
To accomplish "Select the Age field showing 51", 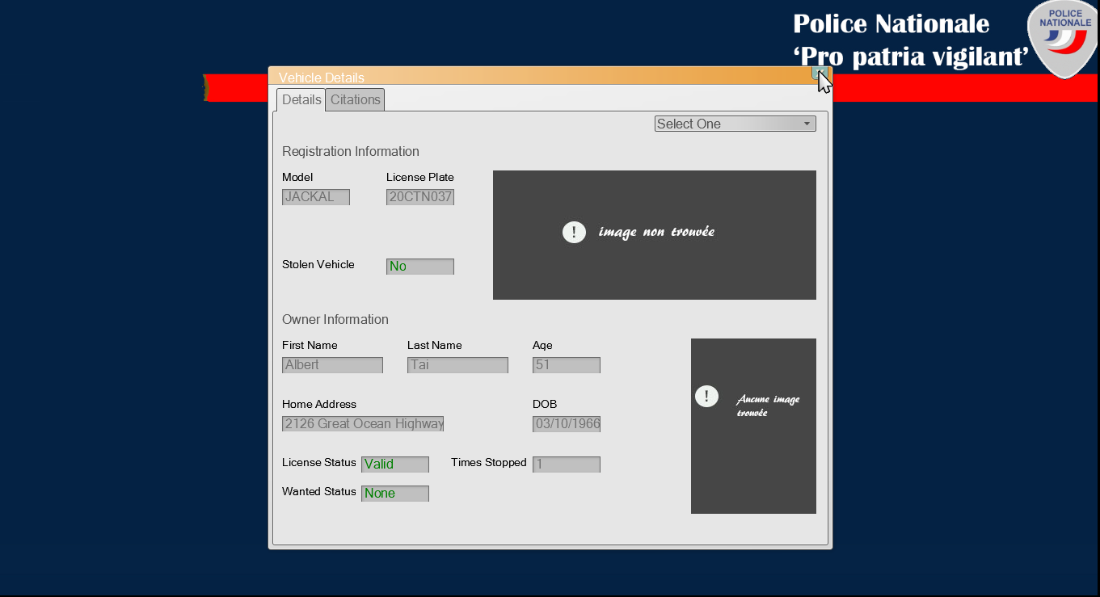I will pyautogui.click(x=566, y=365).
